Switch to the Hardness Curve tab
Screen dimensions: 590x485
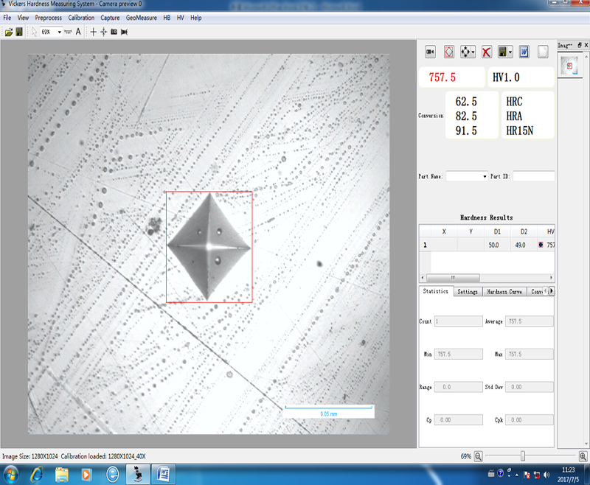506,291
